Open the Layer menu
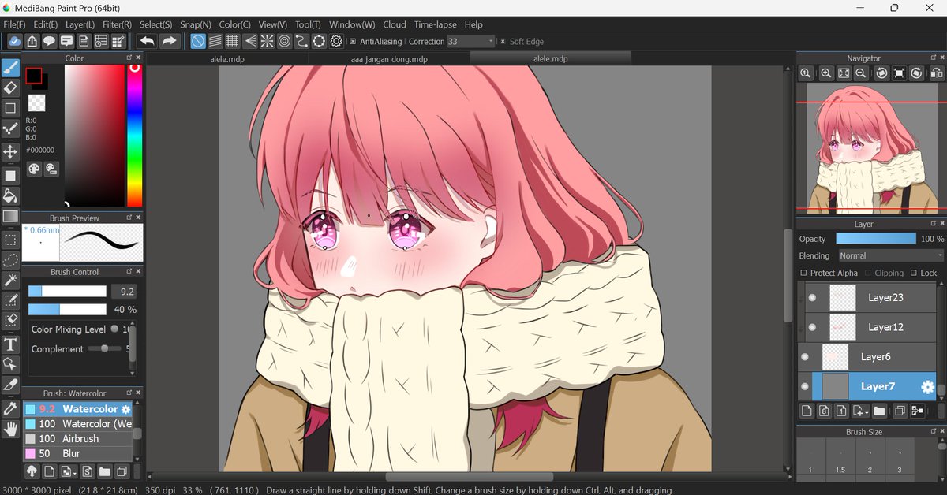This screenshot has width=947, height=495. [80, 24]
